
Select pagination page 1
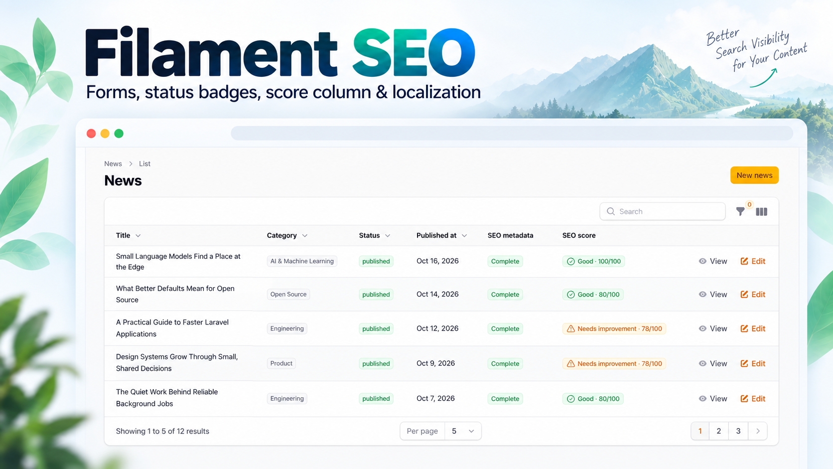(700, 431)
